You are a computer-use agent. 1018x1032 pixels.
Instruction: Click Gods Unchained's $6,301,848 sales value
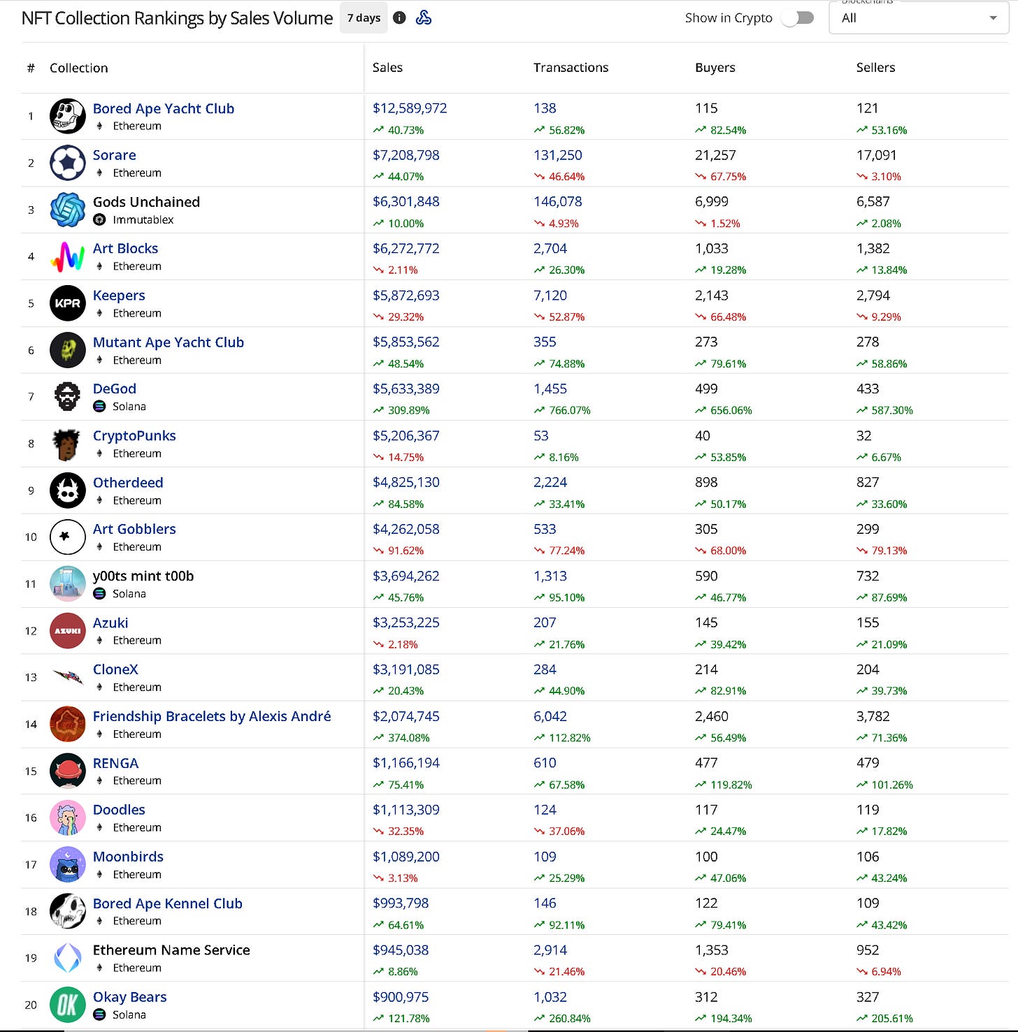(x=406, y=201)
